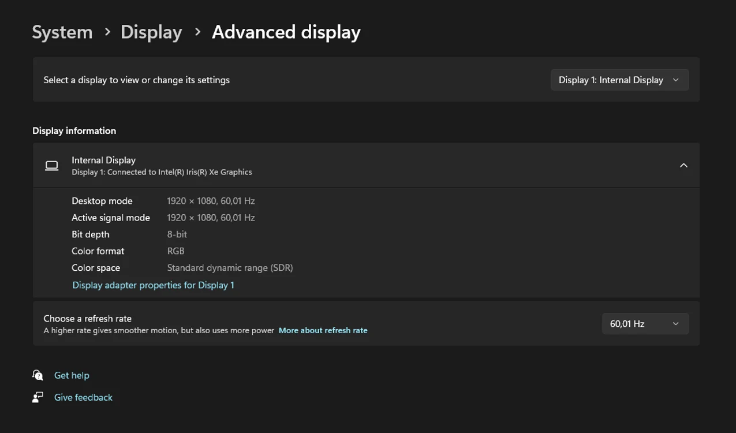This screenshot has width=736, height=433.
Task: Go back to System in breadcrumb
Action: (x=62, y=32)
